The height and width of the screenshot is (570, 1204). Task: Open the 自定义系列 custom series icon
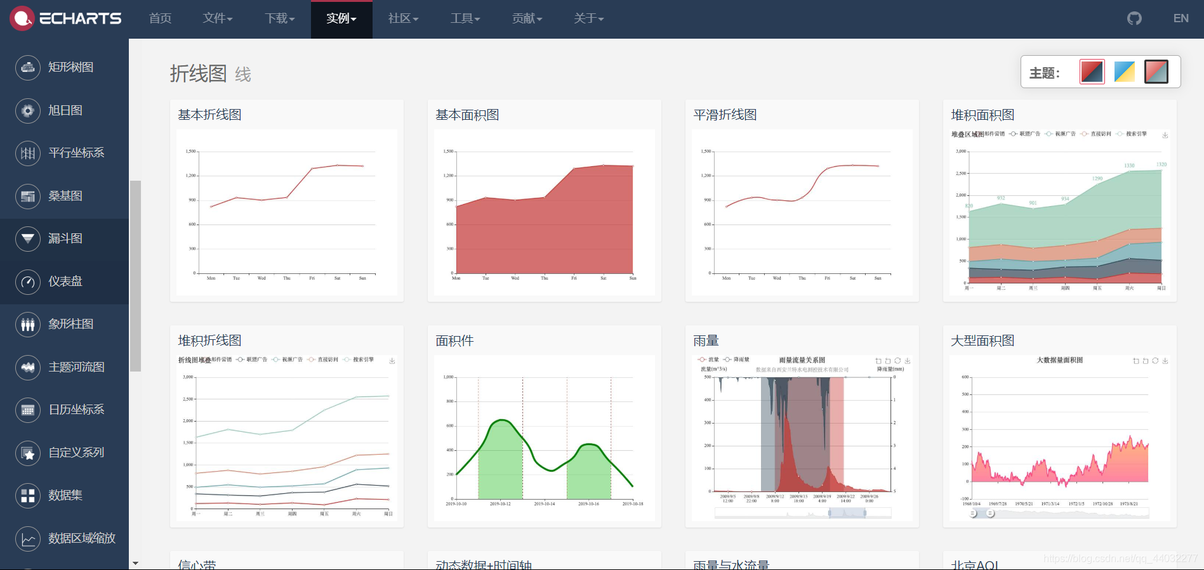click(x=28, y=453)
